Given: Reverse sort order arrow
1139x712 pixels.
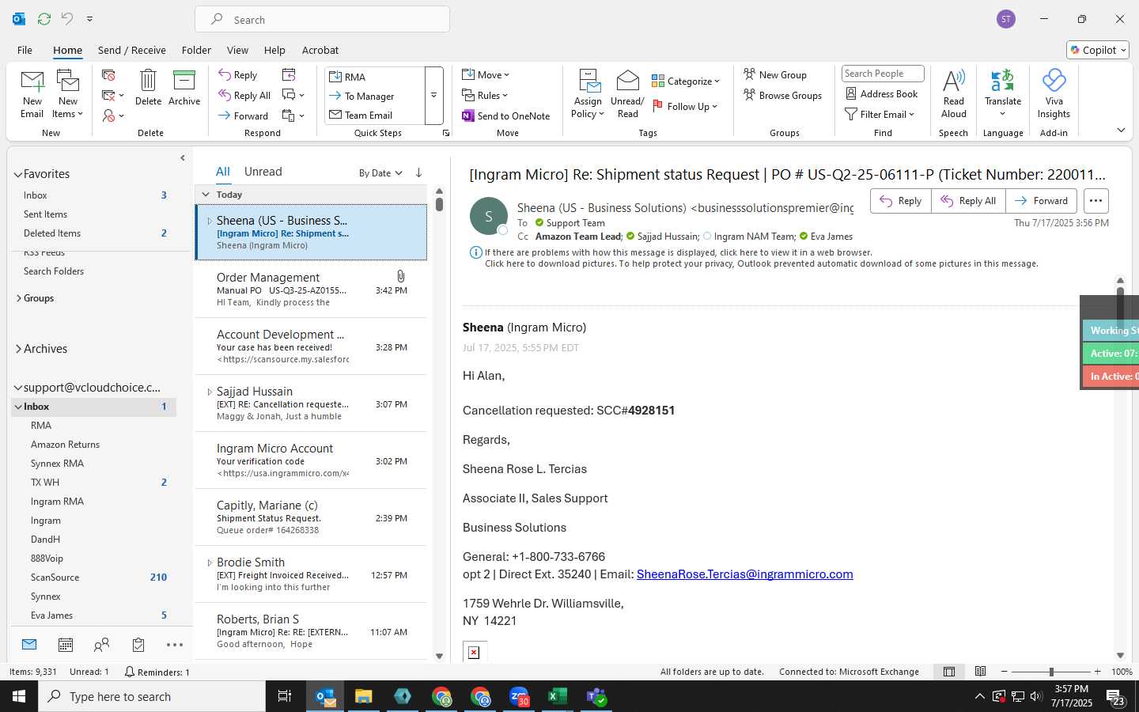Looking at the screenshot, I should click(418, 172).
